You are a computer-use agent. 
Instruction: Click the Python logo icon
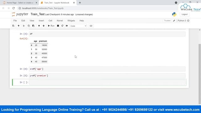pos(174,14)
